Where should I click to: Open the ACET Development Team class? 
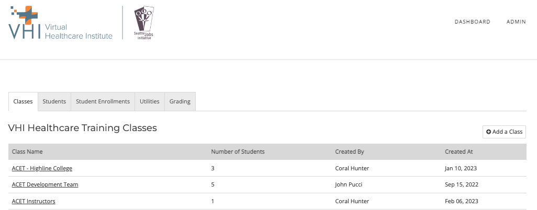[x=45, y=185]
